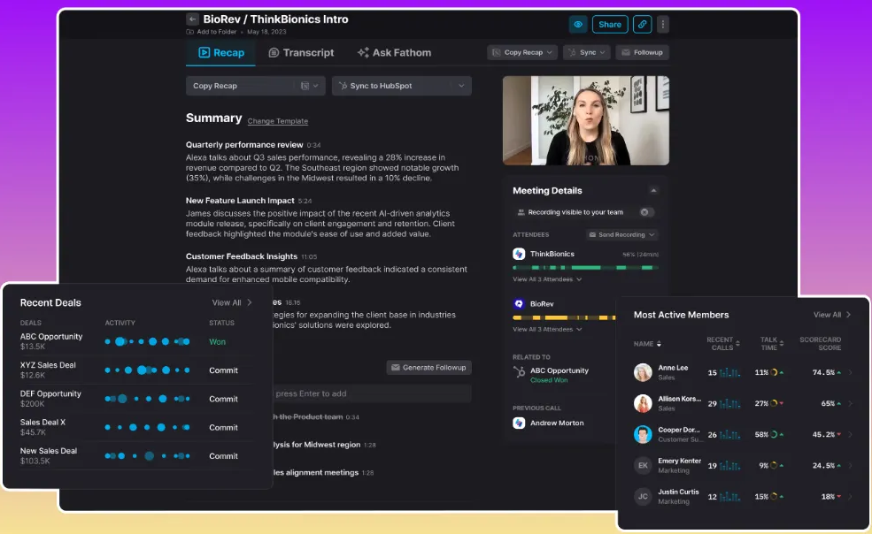The height and width of the screenshot is (534, 872).
Task: Open the Send Recording dropdown
Action: [621, 234]
